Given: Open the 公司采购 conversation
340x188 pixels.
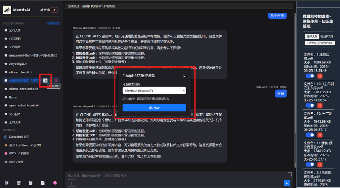Looking at the screenshot, I should 31,39.
